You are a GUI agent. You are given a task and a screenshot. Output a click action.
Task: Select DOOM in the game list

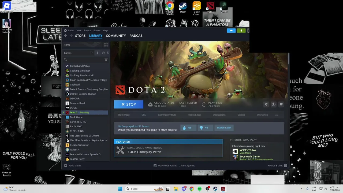[85, 108]
